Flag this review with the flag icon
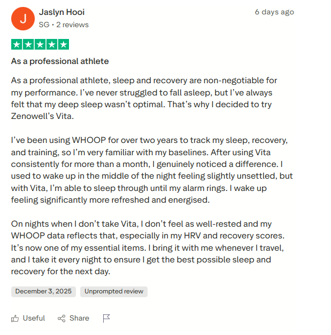 [x=106, y=318]
